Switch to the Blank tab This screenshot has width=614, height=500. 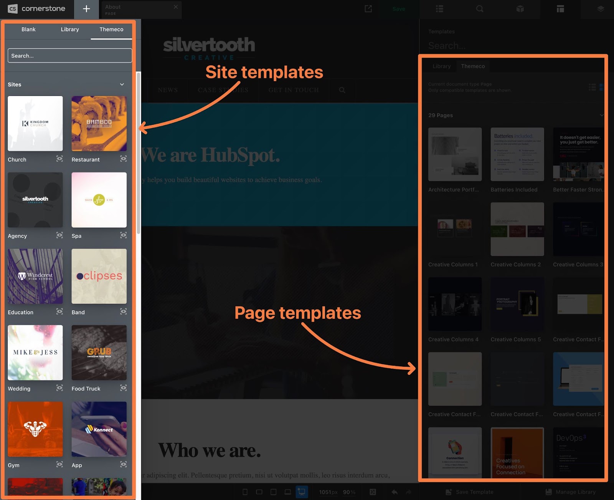pos(28,30)
